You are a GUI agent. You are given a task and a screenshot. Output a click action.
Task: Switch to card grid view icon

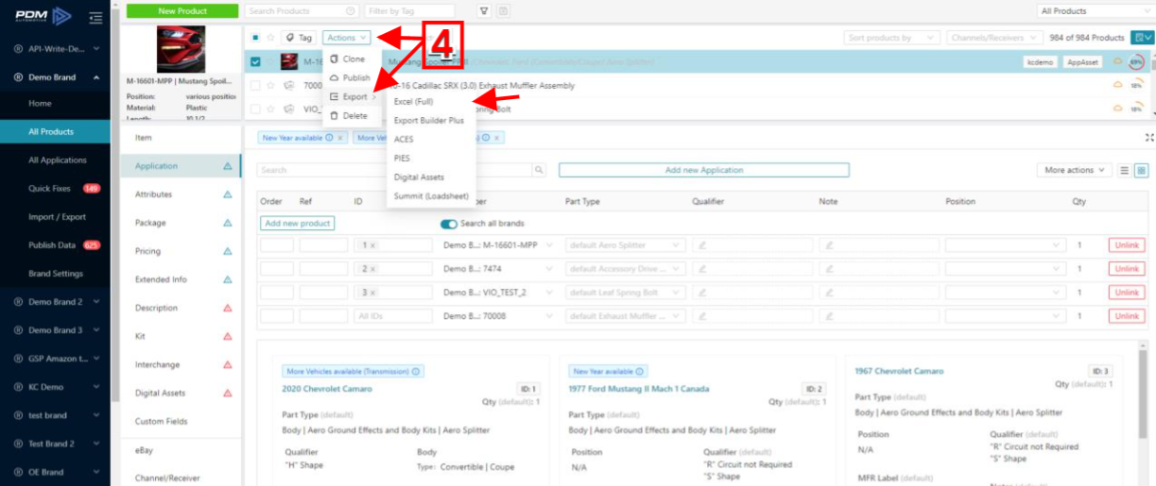(1141, 170)
